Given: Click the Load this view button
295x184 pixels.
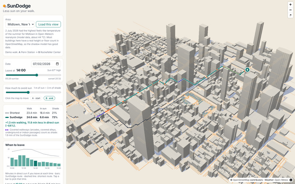Looking at the screenshot, I should point(48,24).
